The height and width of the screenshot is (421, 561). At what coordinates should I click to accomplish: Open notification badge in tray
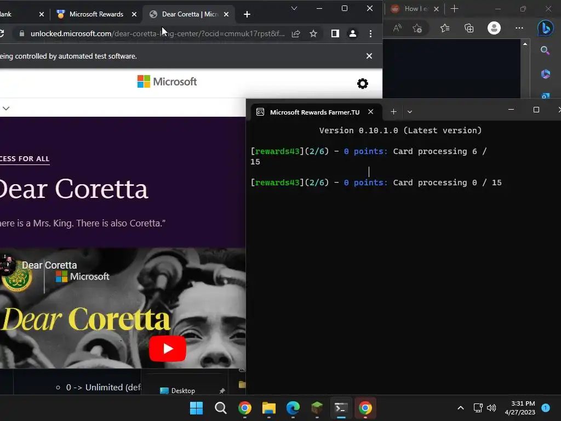point(546,407)
